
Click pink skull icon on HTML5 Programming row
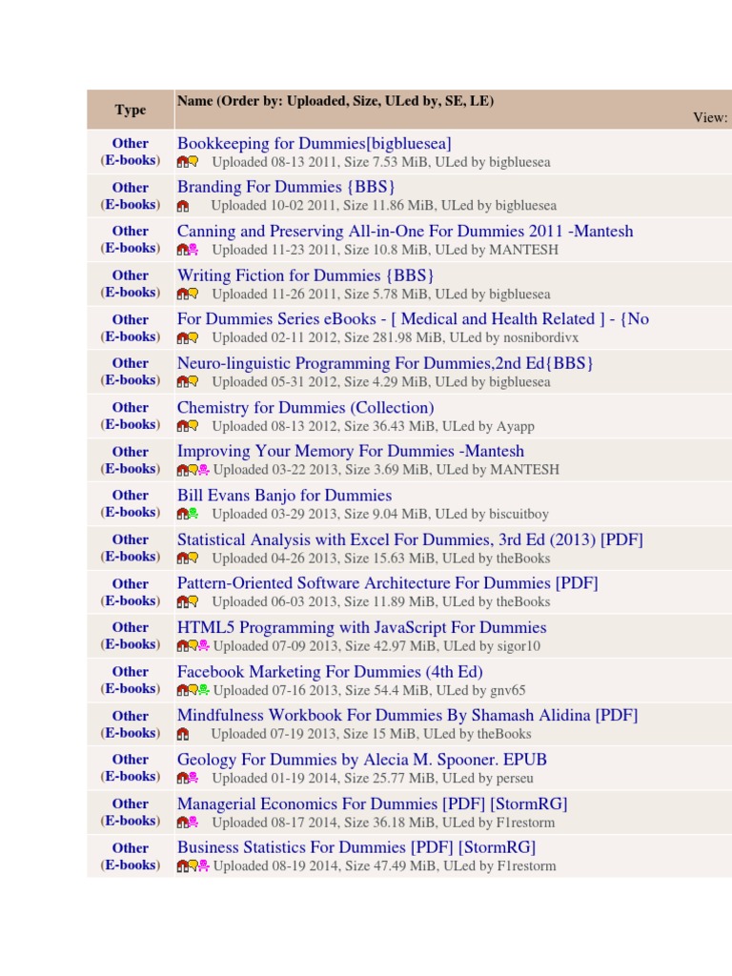(204, 646)
